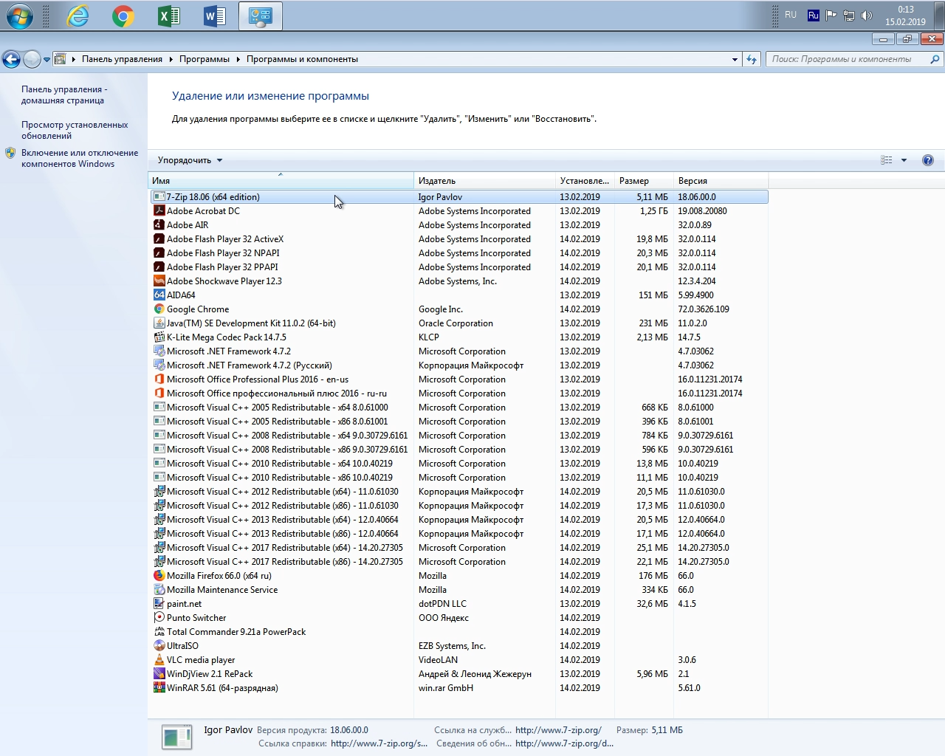Screen dimensions: 945x756
Task: Sort by the Имя column header
Action: pos(281,181)
